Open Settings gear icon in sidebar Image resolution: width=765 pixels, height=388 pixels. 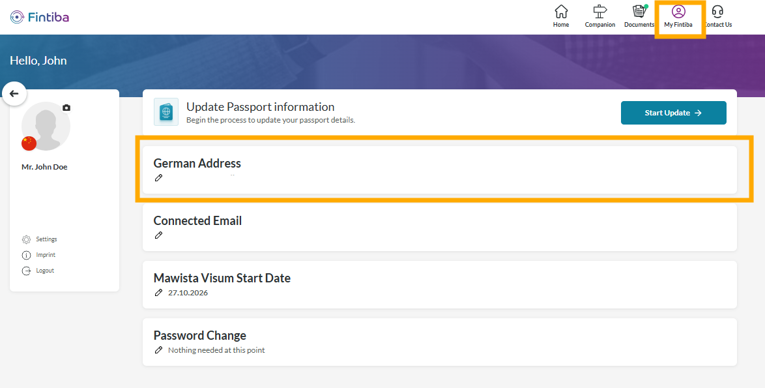click(26, 239)
